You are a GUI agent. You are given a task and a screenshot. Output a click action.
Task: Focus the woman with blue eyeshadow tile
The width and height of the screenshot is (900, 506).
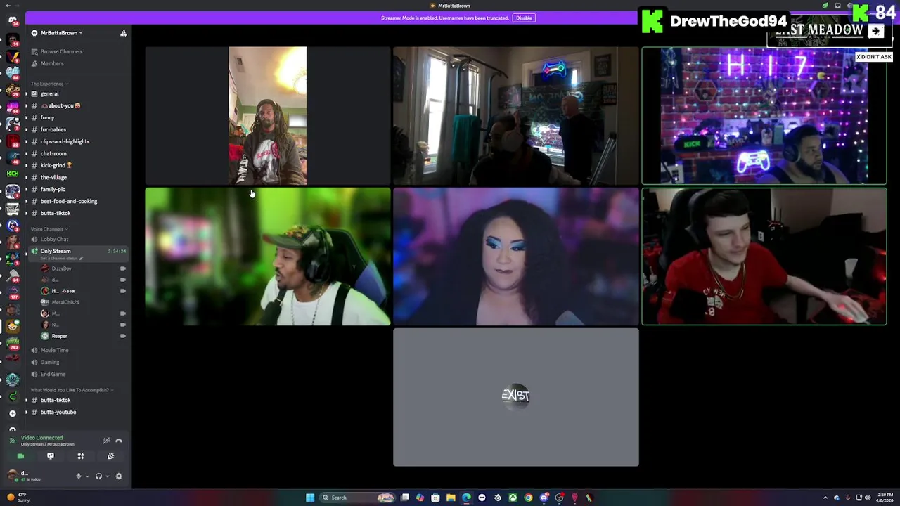click(516, 257)
